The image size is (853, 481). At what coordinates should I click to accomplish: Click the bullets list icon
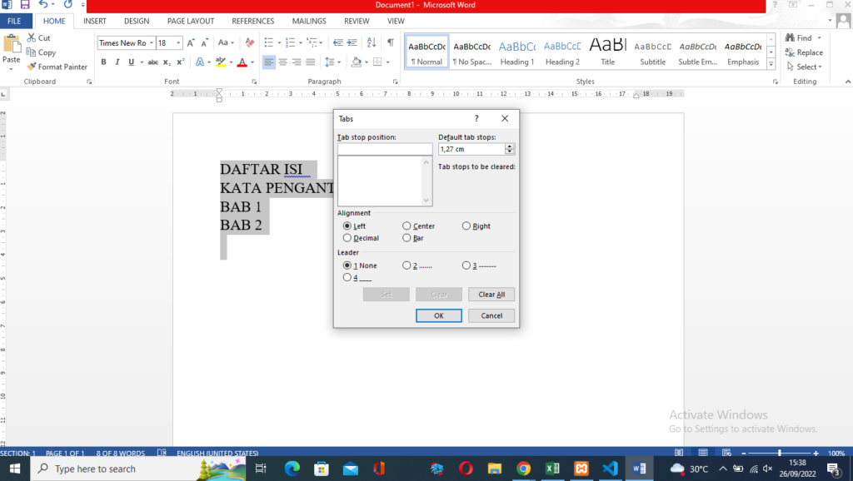(267, 42)
